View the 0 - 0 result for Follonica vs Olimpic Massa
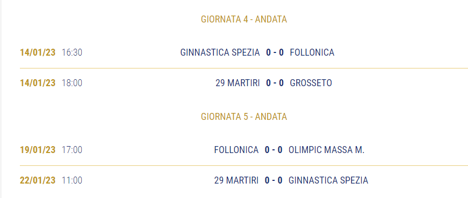The height and width of the screenshot is (198, 468). 273,150
